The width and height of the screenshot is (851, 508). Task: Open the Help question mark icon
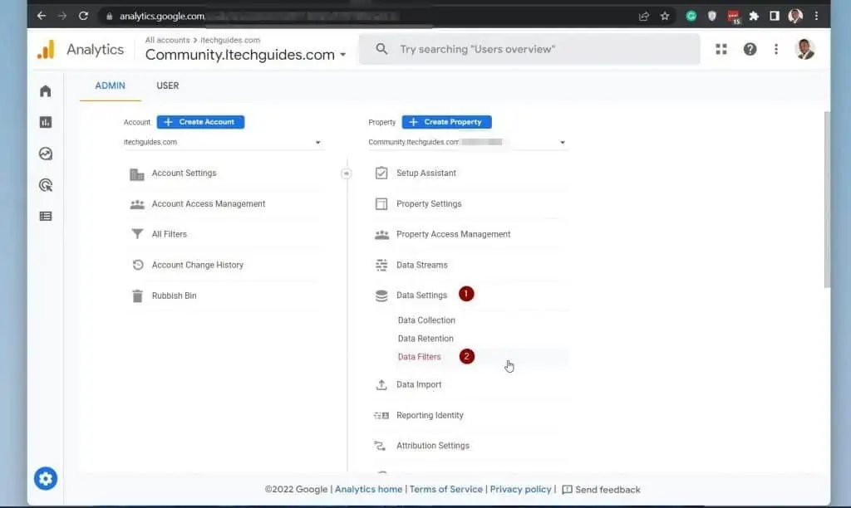(x=750, y=50)
